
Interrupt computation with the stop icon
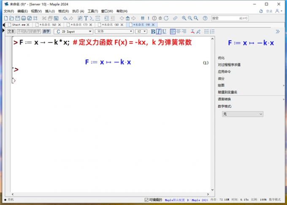click(154, 18)
